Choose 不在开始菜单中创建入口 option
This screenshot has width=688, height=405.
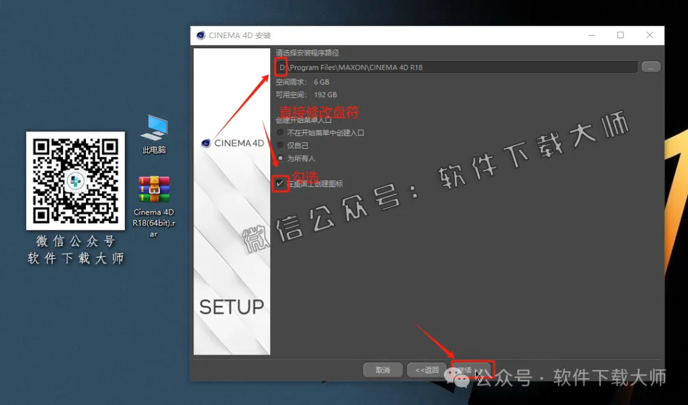point(281,132)
